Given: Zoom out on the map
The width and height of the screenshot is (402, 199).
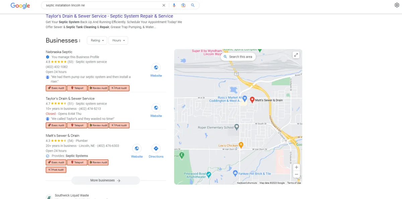Looking at the screenshot, I should pos(296,175).
